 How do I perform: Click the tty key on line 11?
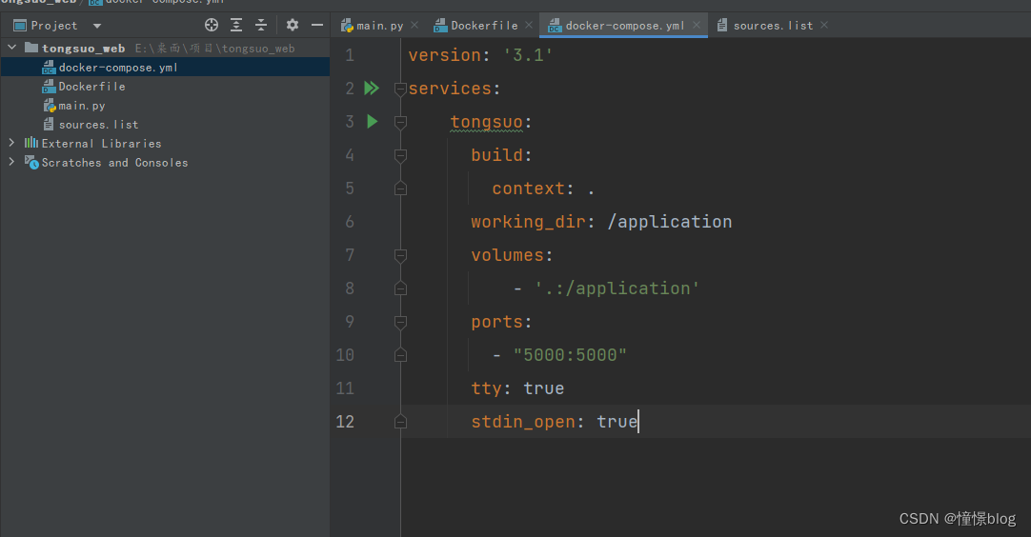coord(487,388)
